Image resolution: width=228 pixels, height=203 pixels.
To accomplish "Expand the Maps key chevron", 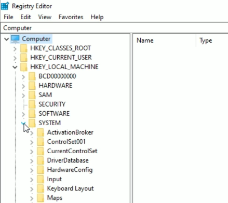I will pyautogui.click(x=32, y=198).
